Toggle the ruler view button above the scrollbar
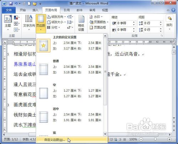This screenshot has height=144, width=178. point(174,43)
